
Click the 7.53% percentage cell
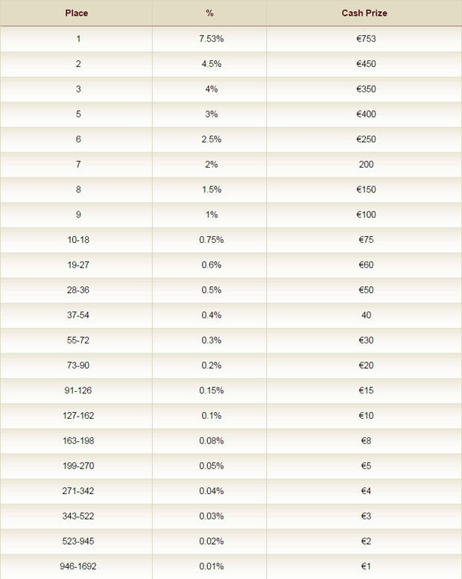[211, 39]
